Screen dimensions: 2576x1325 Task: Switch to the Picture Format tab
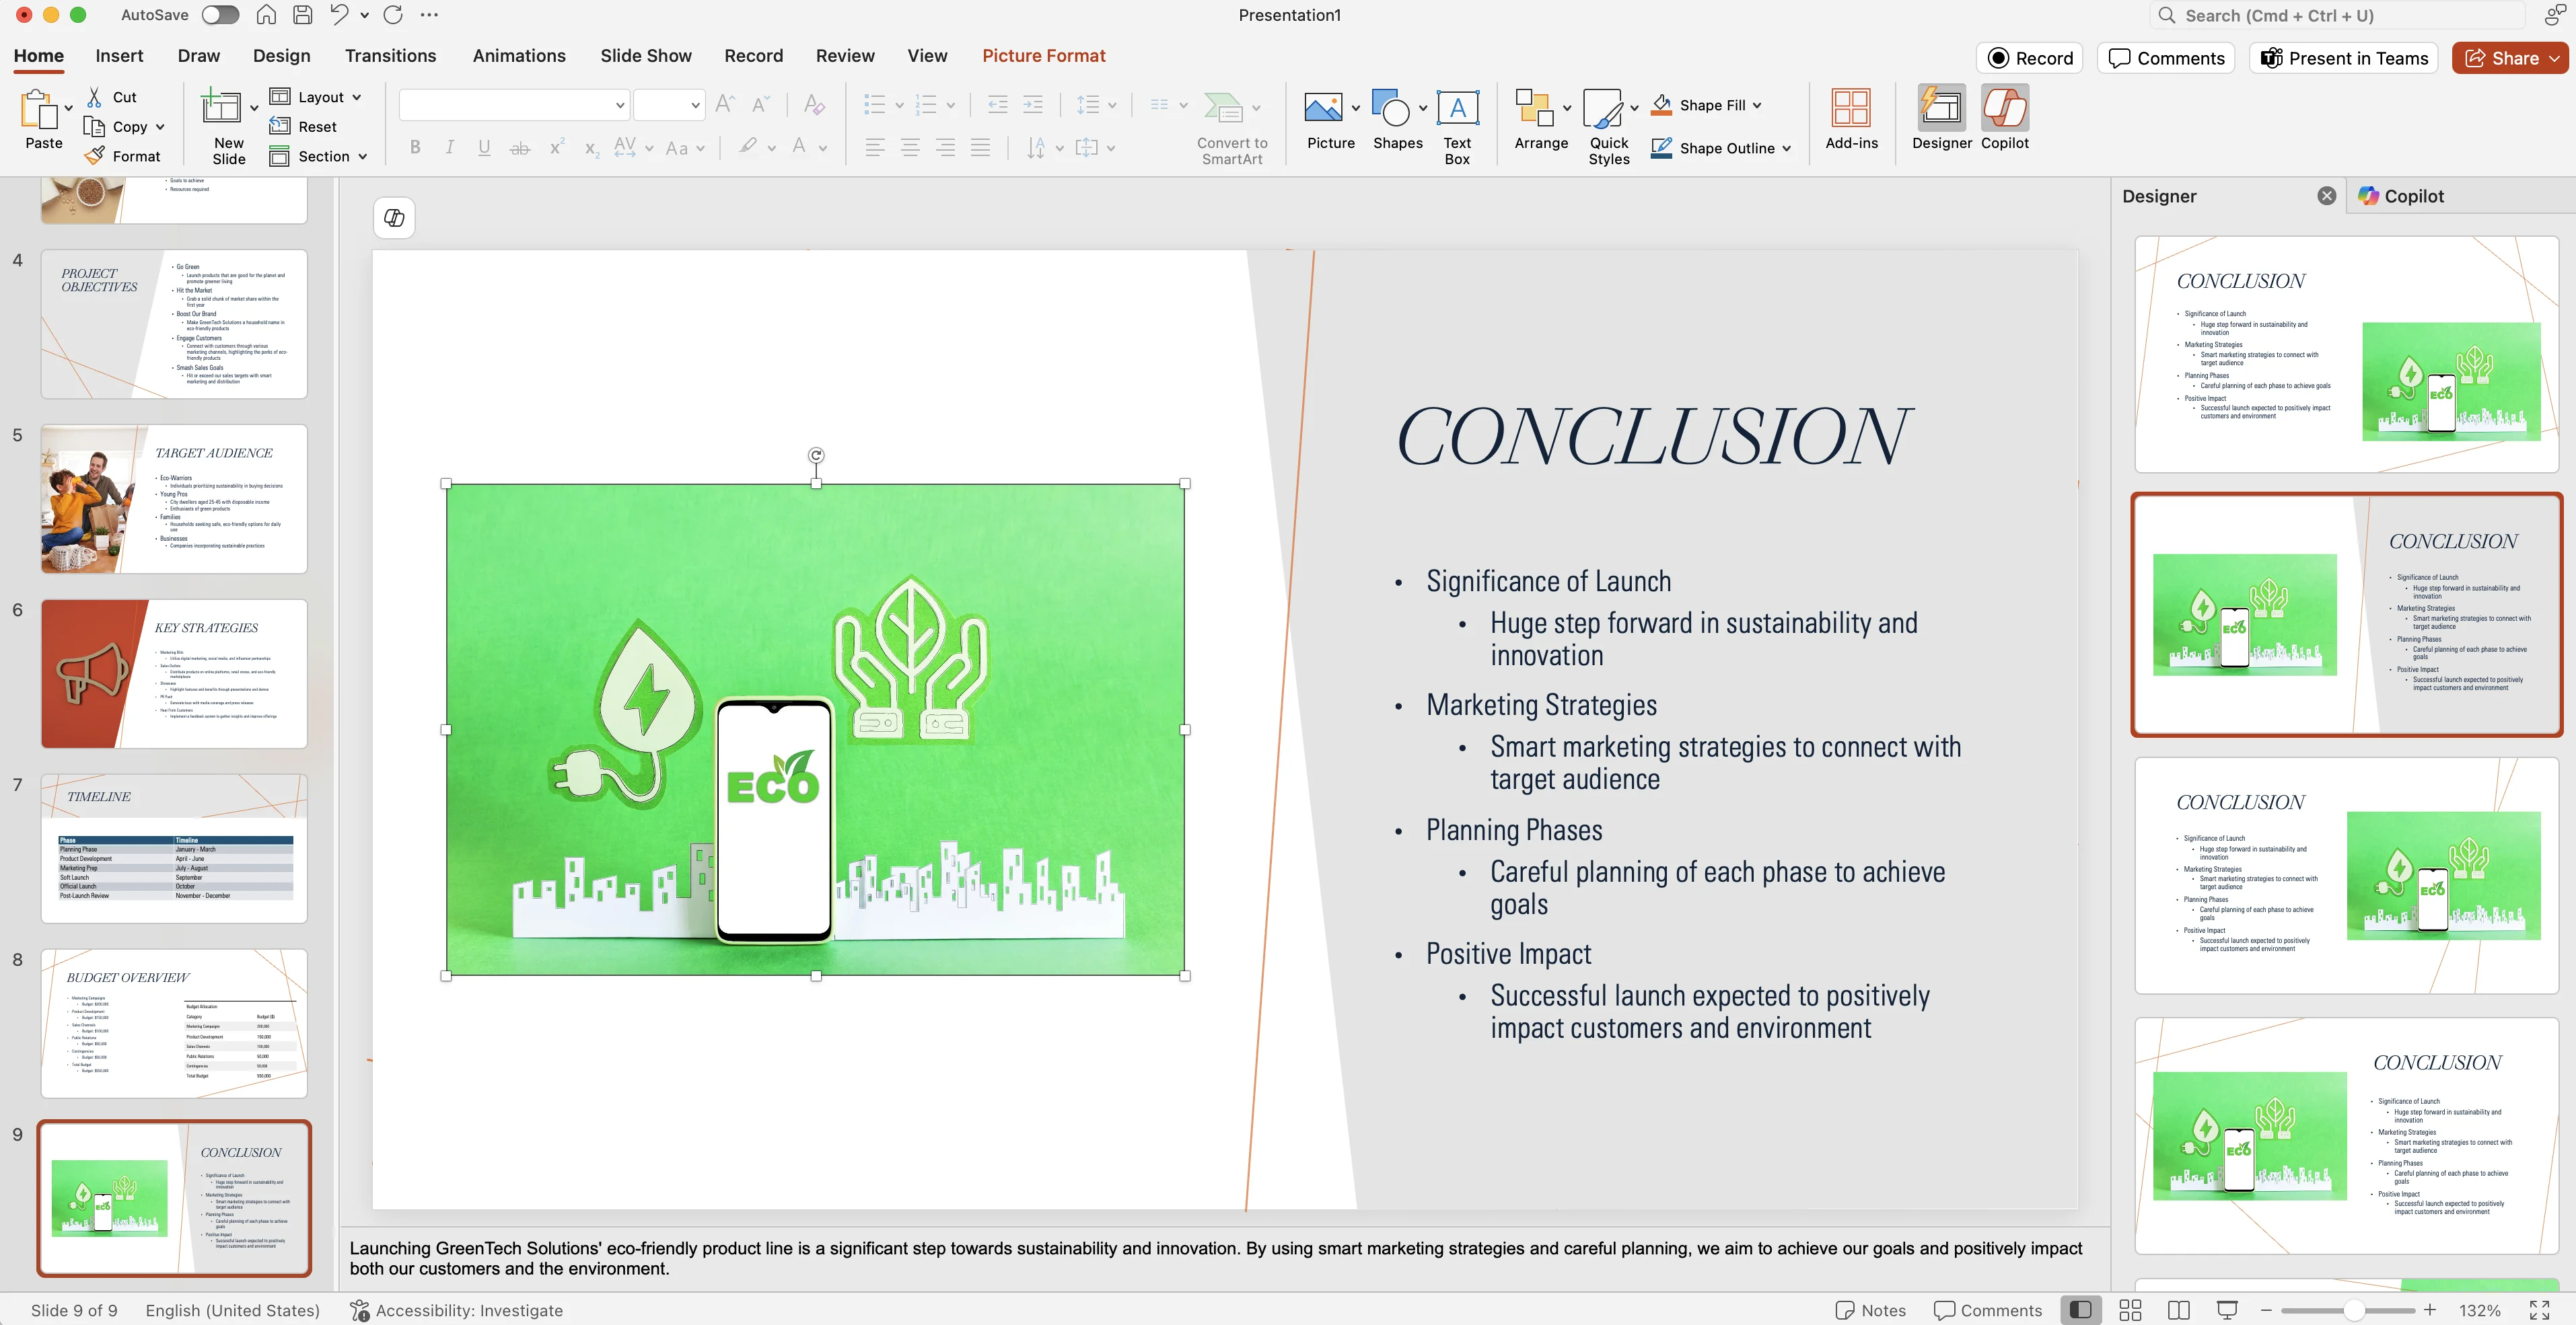tap(1043, 56)
